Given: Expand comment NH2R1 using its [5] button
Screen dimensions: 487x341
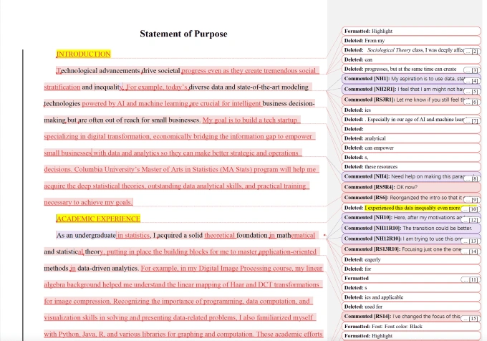Looking at the screenshot, I should pyautogui.click(x=472, y=91).
